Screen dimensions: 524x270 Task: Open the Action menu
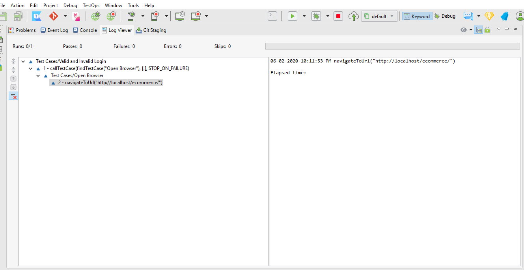[17, 6]
